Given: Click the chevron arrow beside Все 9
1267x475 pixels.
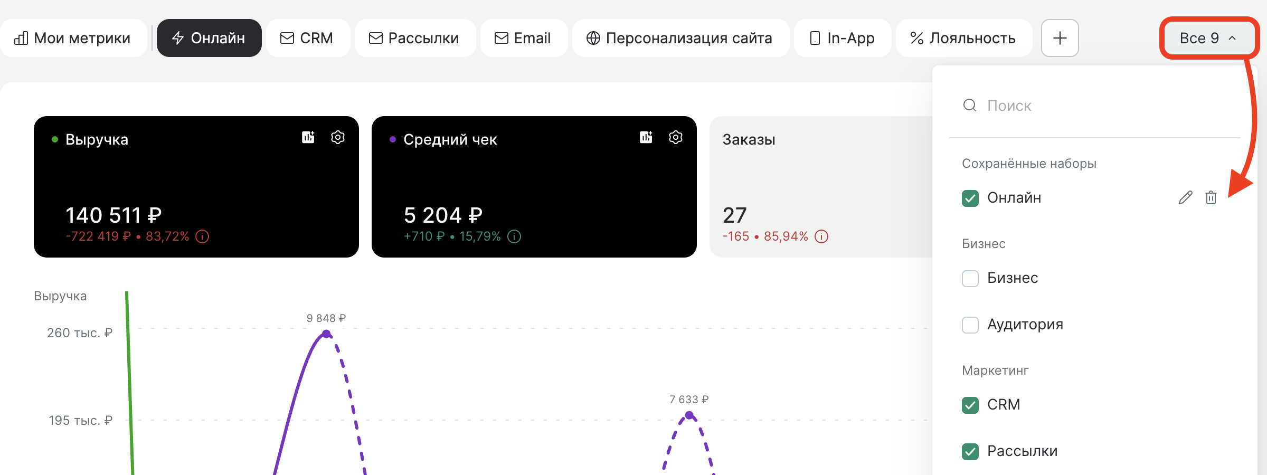Looking at the screenshot, I should (x=1232, y=38).
